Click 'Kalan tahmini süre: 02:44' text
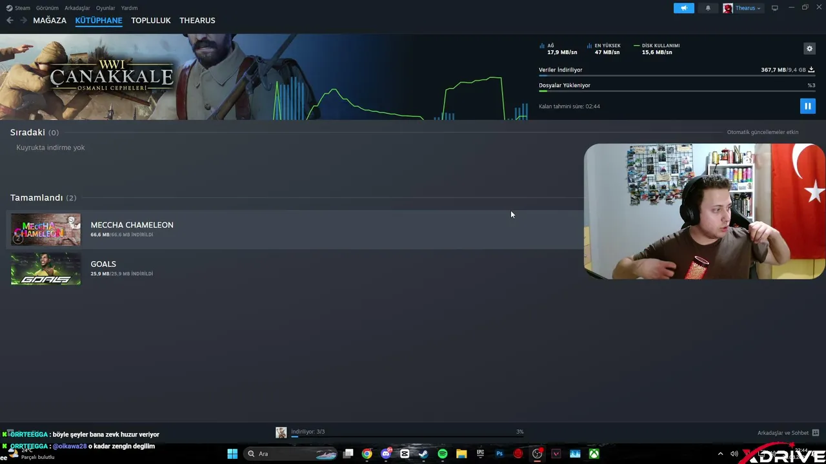This screenshot has width=826, height=464. (569, 106)
